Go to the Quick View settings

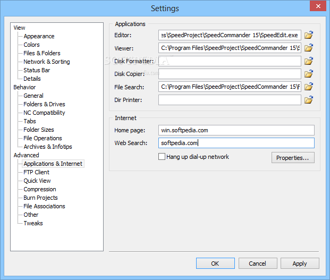pos(37,181)
